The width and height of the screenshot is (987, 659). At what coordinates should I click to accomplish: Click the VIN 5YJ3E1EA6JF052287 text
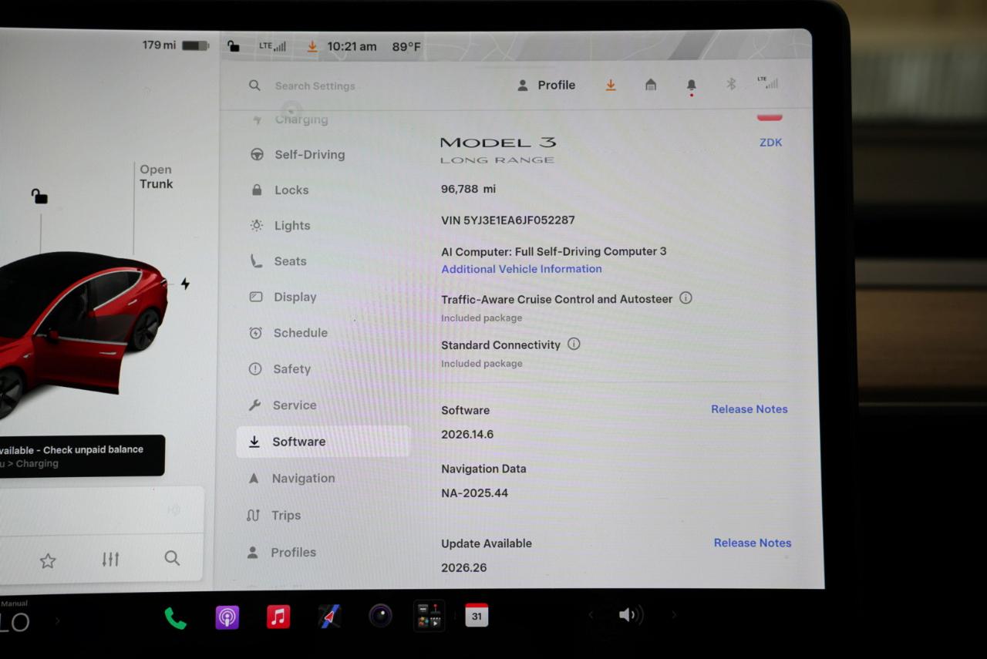click(x=508, y=220)
